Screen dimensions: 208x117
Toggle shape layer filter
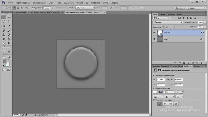(x=191, y=18)
